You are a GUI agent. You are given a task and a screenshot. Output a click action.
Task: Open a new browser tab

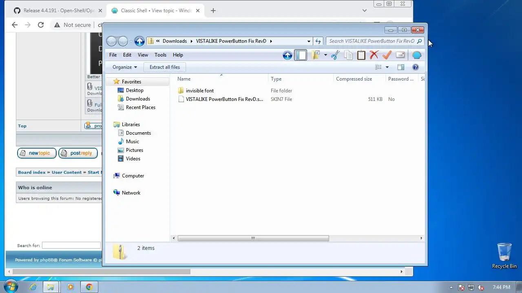pyautogui.click(x=213, y=11)
